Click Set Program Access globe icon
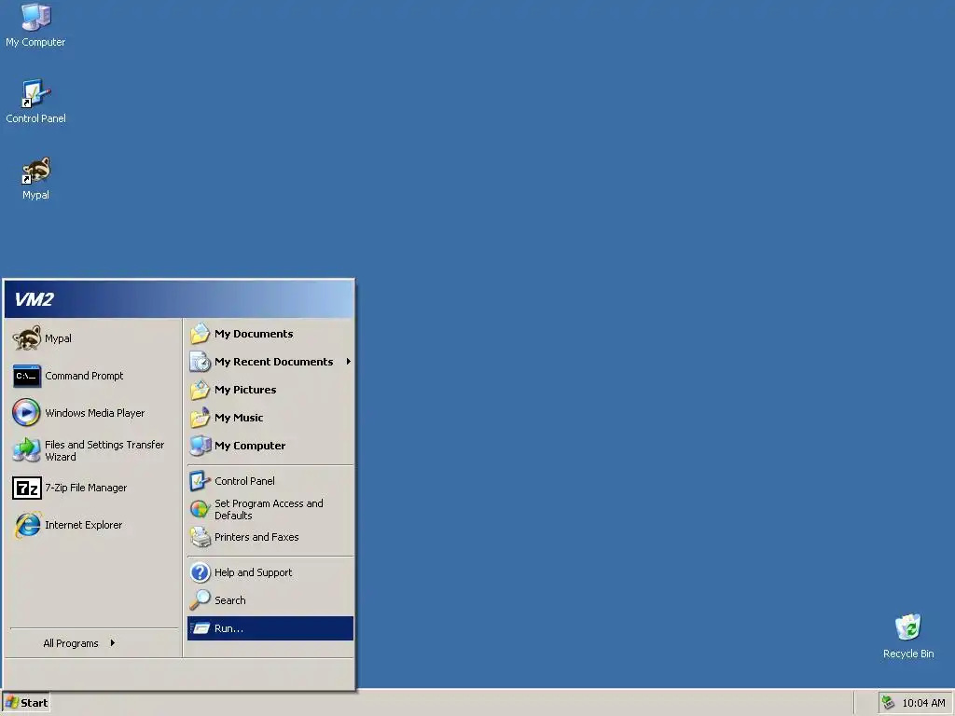The height and width of the screenshot is (716, 955). click(200, 509)
